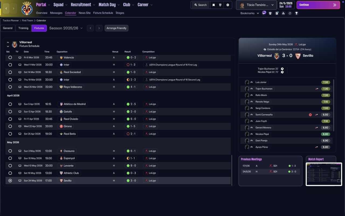Screen dimensions: 345x216
Task: Click the Luiz Júnior player portrait
Action: (x=247, y=82)
